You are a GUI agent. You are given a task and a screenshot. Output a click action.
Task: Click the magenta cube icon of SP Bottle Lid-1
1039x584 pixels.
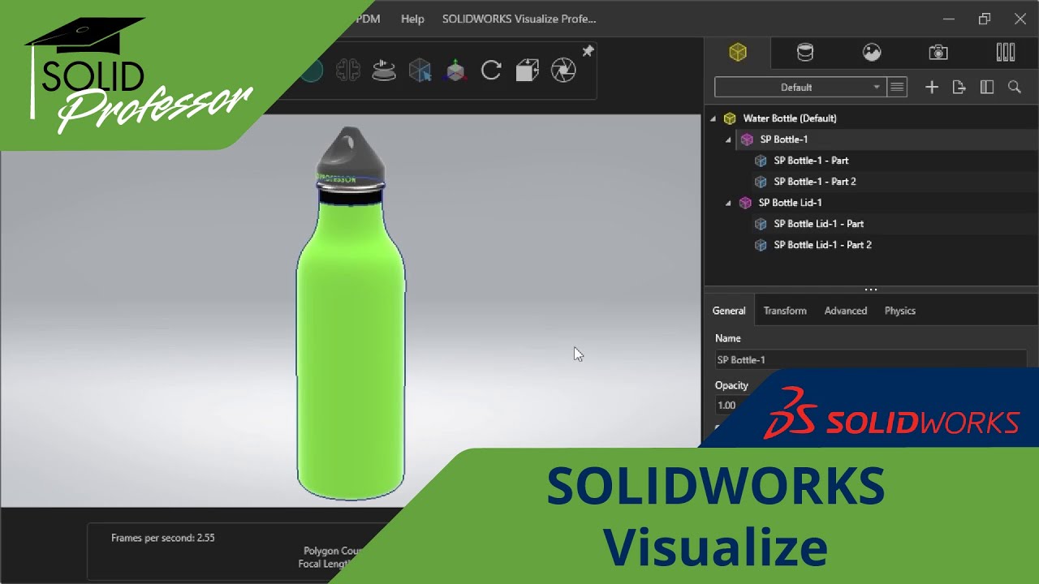pyautogui.click(x=745, y=203)
